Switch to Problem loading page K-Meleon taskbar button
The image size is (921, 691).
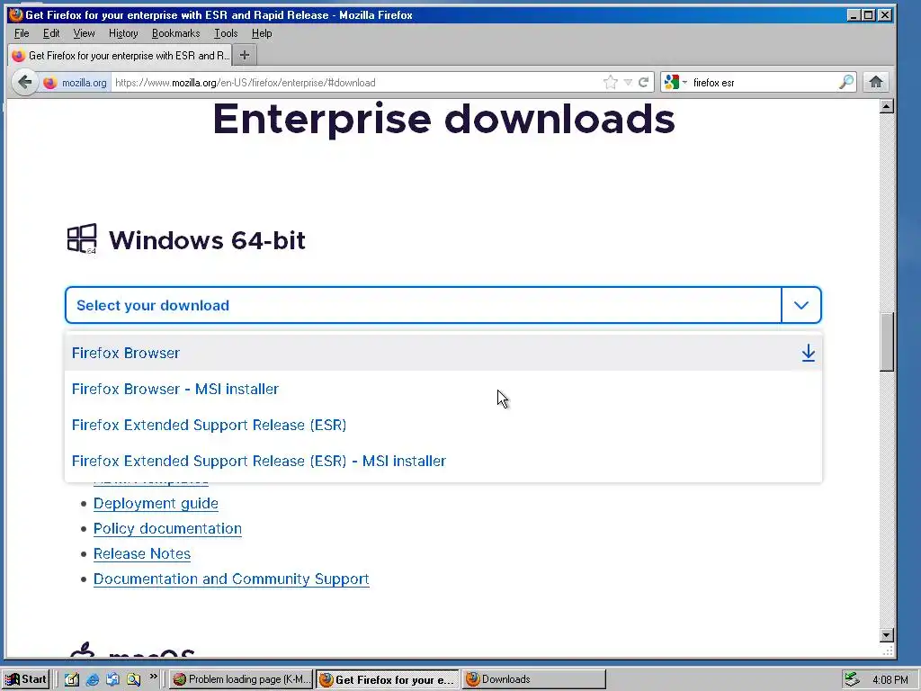[241, 679]
